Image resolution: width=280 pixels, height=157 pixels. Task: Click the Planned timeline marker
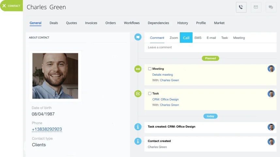[x=210, y=58]
